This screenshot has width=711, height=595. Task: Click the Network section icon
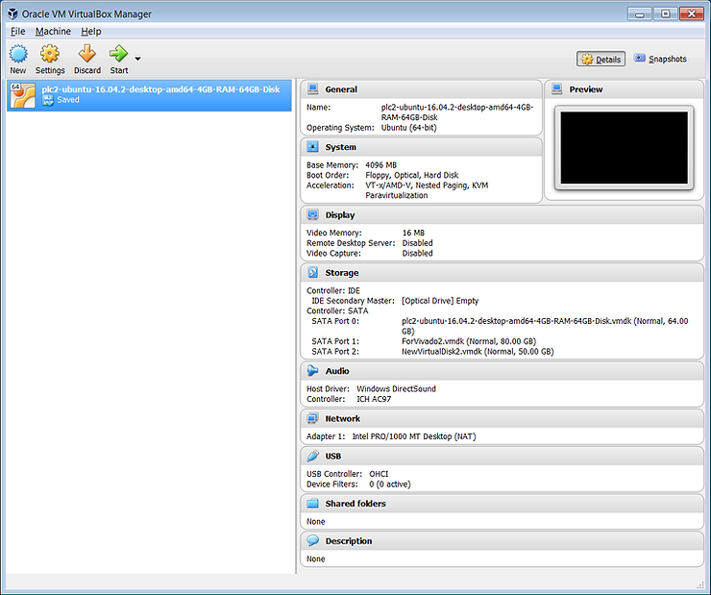click(312, 418)
